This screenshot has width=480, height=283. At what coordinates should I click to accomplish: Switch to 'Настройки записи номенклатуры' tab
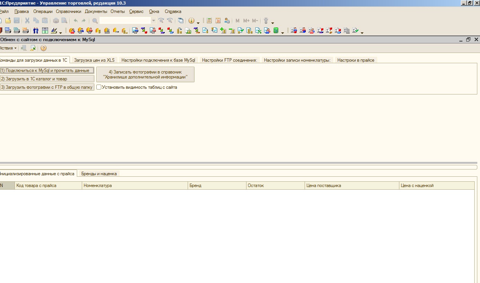coord(297,60)
